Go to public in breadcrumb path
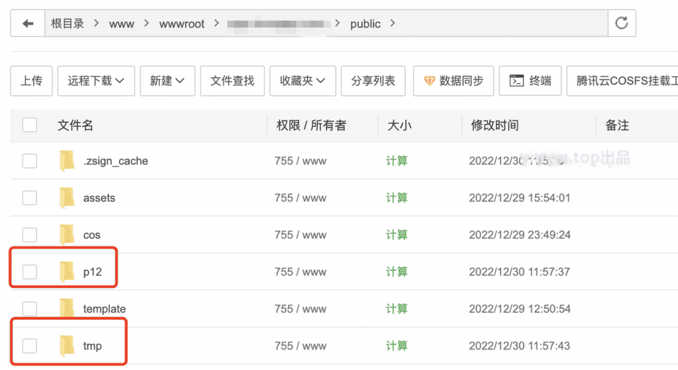678x370 pixels. pyautogui.click(x=365, y=24)
